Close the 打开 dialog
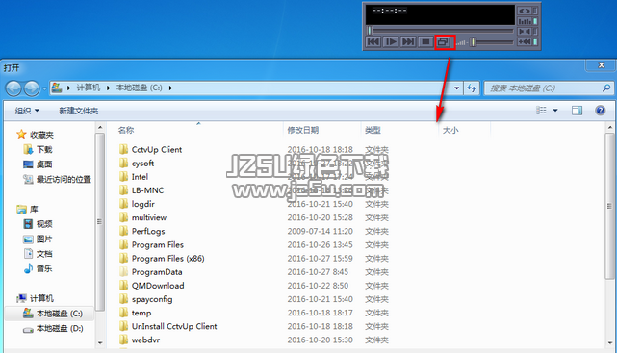The width and height of the screenshot is (617, 353). coord(601,65)
